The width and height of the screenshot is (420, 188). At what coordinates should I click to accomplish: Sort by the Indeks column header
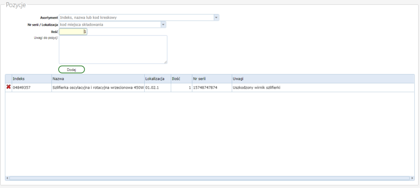(x=32, y=79)
